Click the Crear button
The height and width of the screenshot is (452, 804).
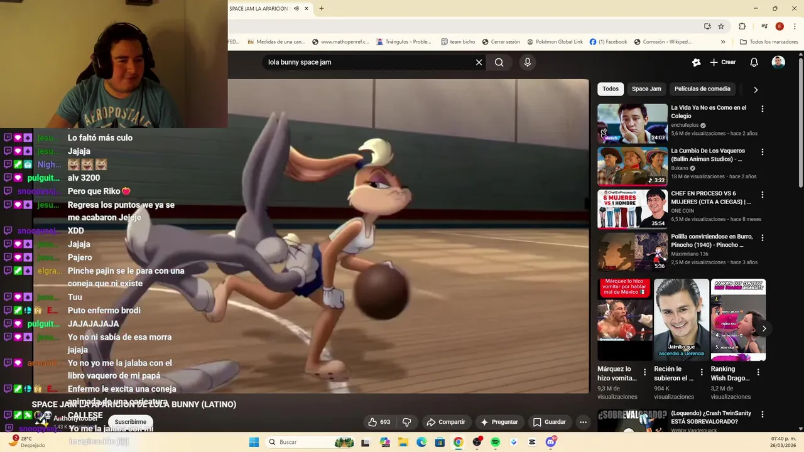pyautogui.click(x=723, y=62)
